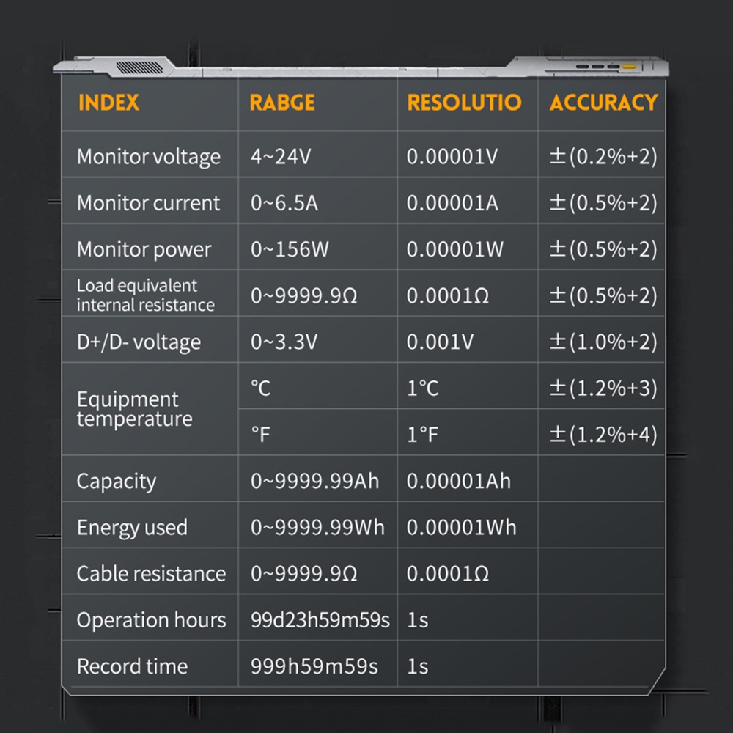Click the INDEX column header
The width and height of the screenshot is (733, 733).
click(x=108, y=103)
